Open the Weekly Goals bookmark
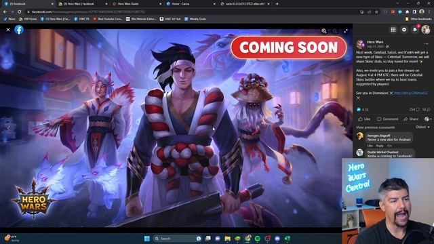This screenshot has height=244, width=434. [x=195, y=19]
